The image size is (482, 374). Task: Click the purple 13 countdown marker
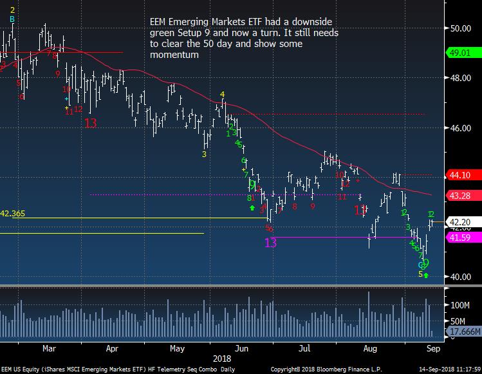pos(270,243)
